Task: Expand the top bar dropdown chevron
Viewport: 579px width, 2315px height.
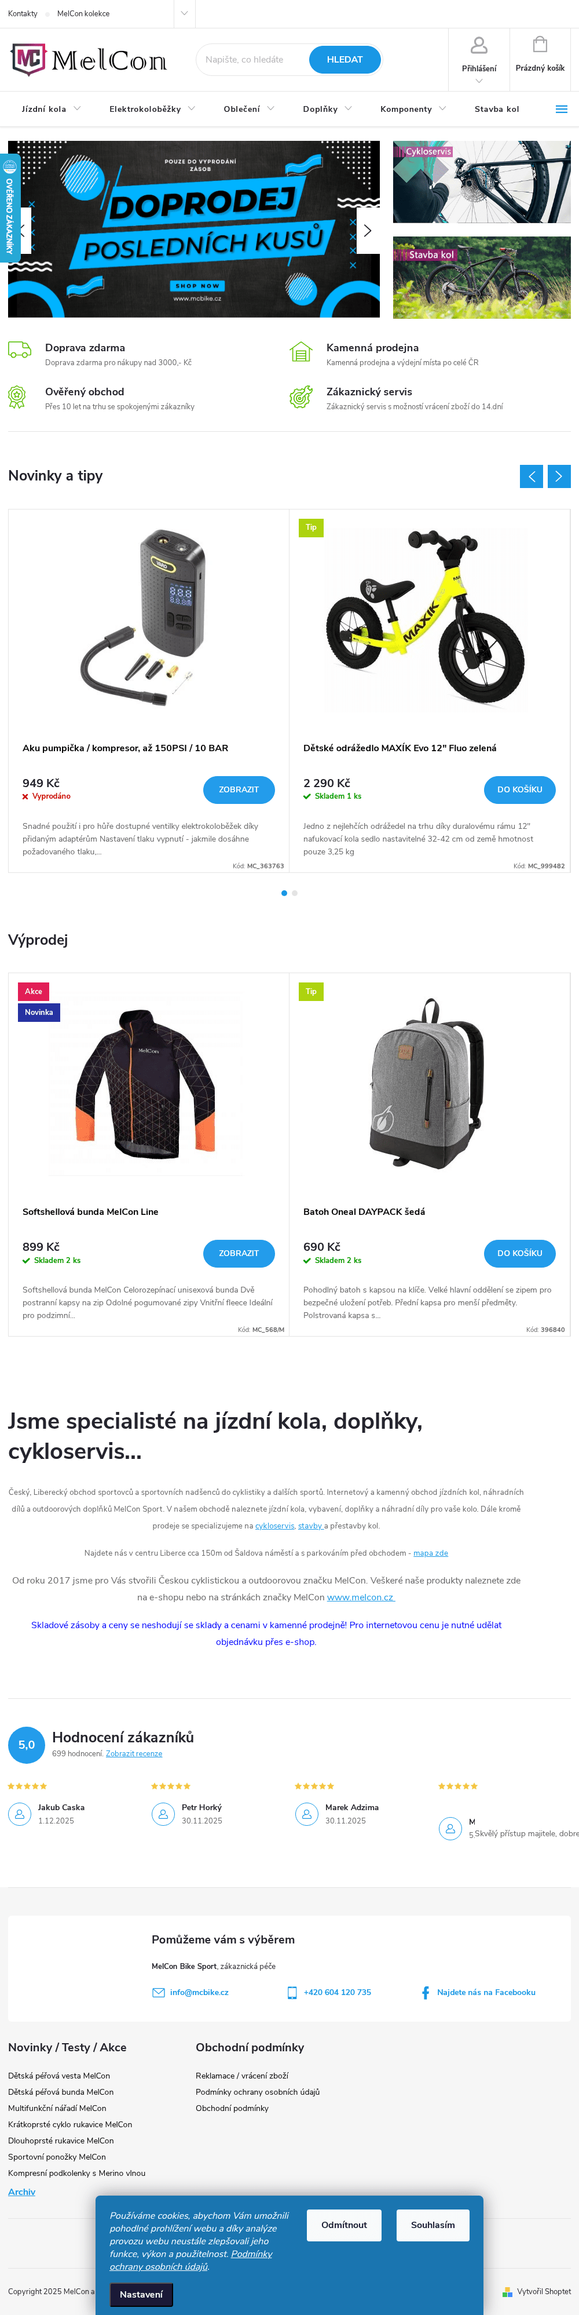Action: coord(184,13)
